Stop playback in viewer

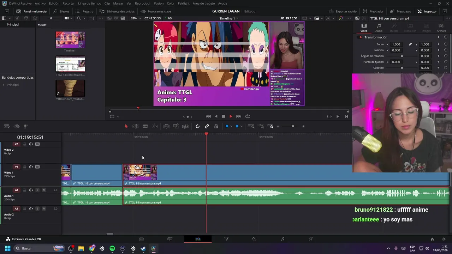click(223, 116)
